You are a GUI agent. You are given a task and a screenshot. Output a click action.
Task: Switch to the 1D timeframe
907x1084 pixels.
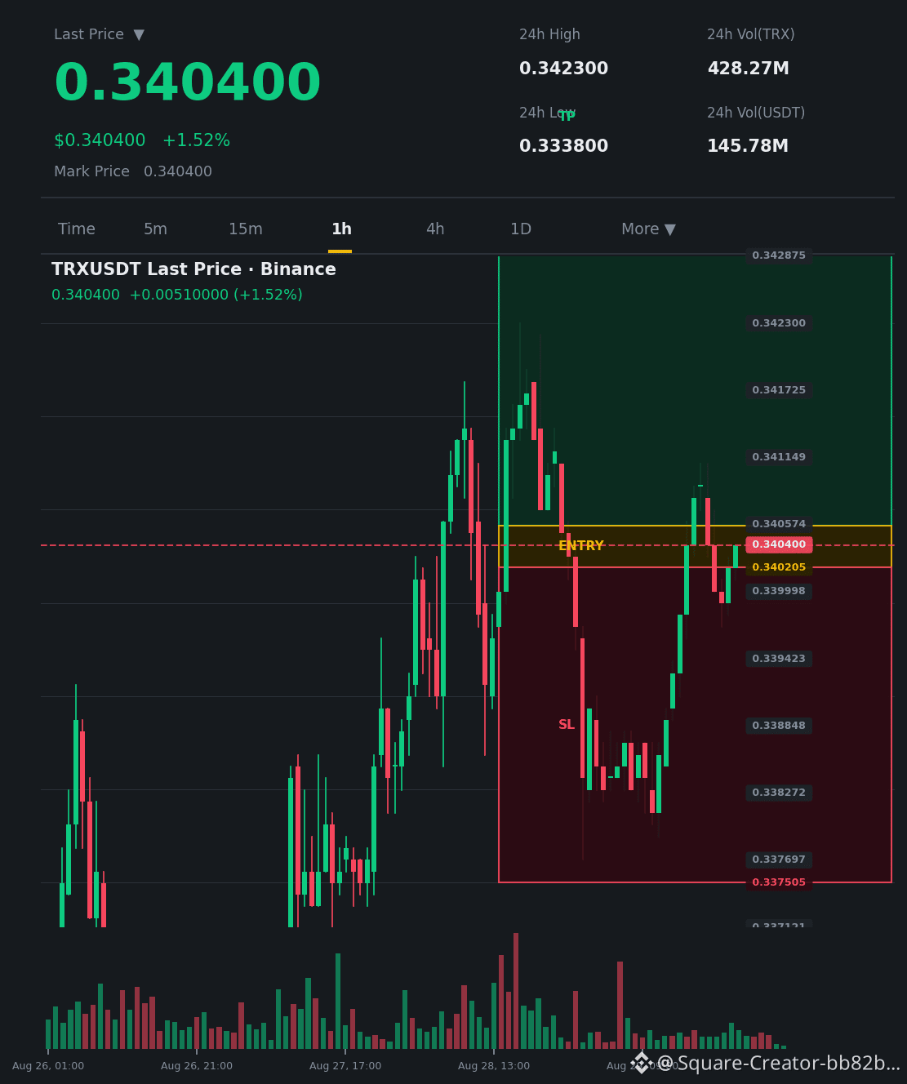coord(521,229)
